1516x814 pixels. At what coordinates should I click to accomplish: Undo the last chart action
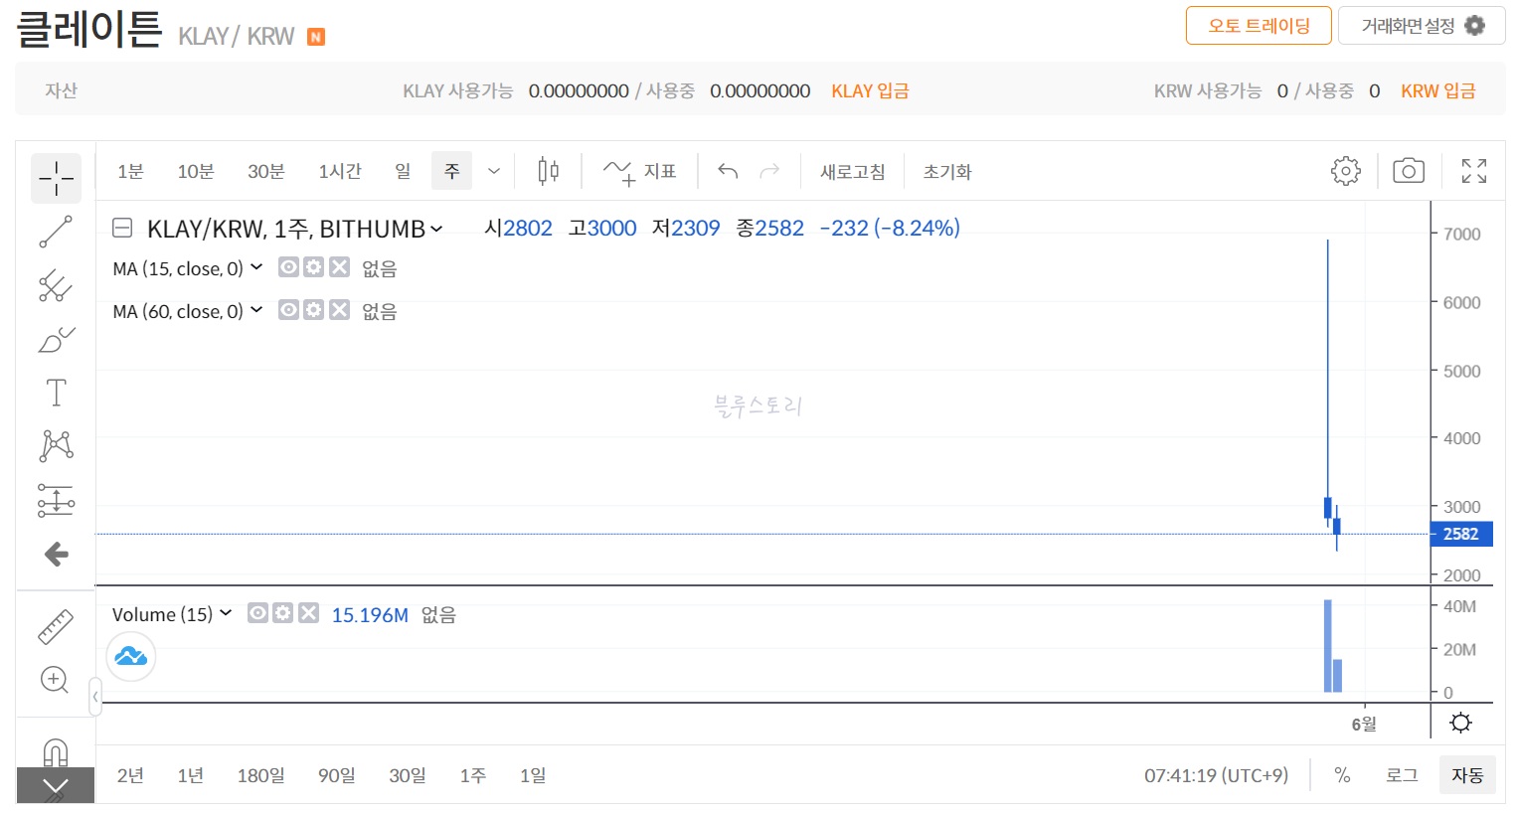[728, 171]
